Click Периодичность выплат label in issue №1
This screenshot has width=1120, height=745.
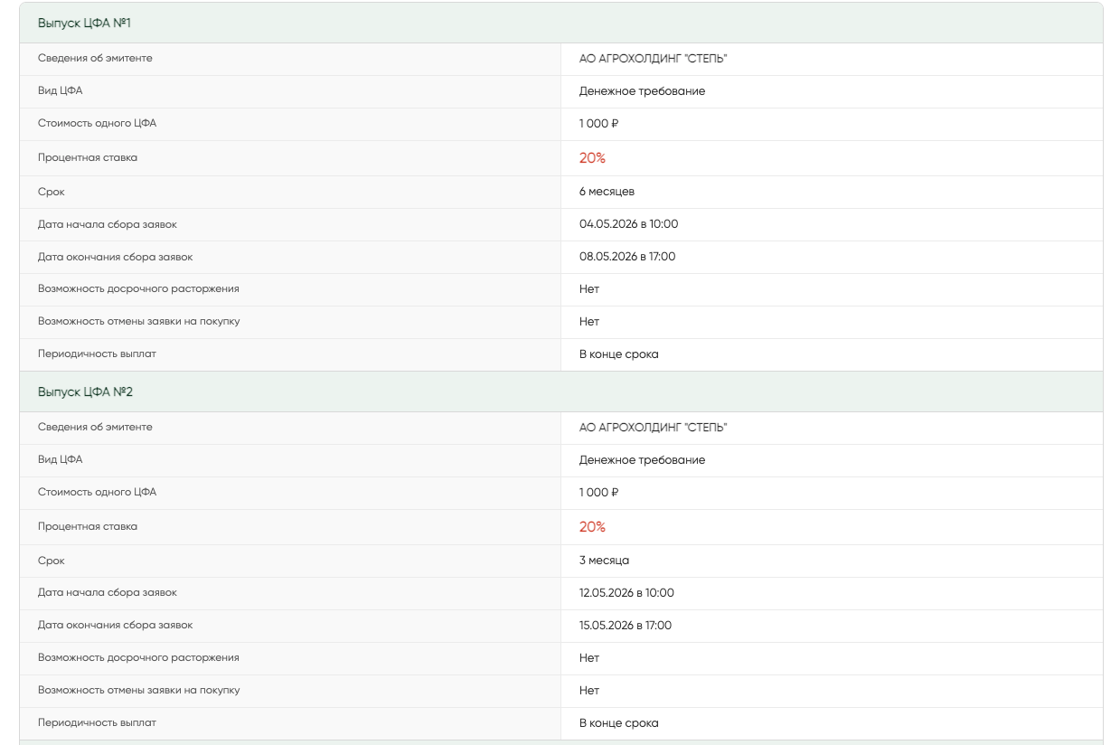[x=97, y=354]
